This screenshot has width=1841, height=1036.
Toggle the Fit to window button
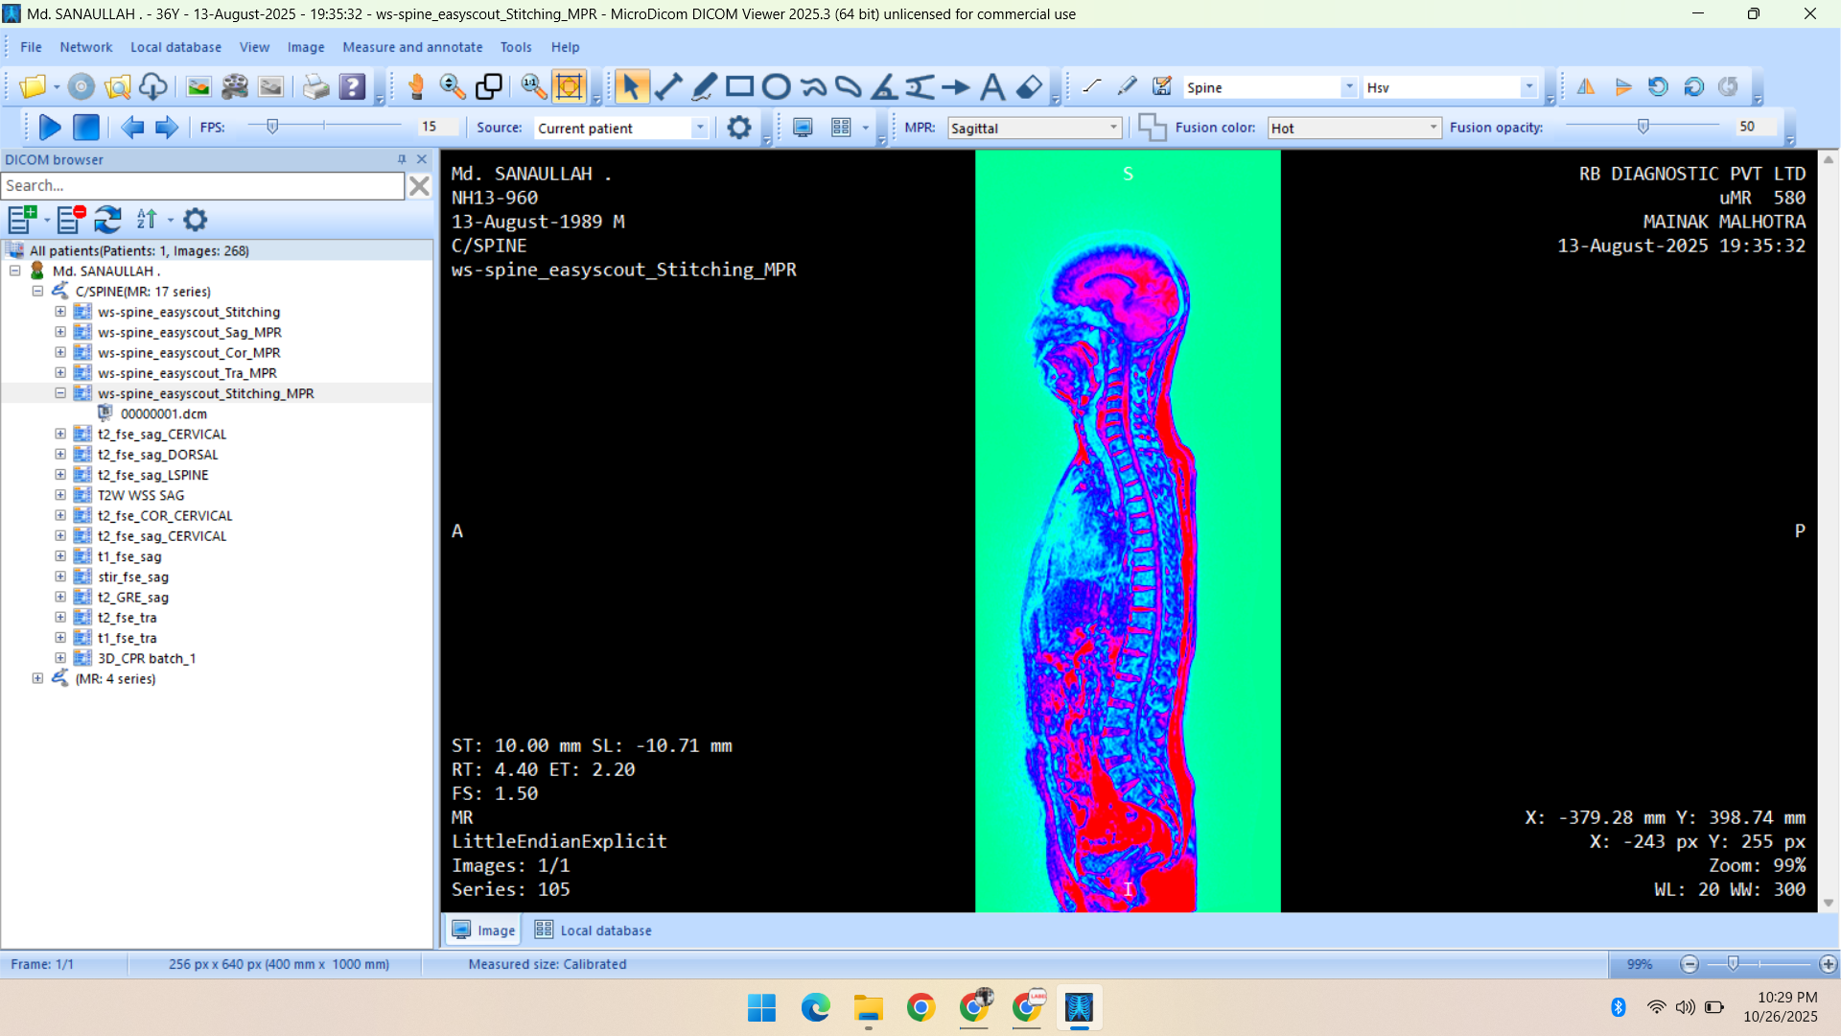570,87
